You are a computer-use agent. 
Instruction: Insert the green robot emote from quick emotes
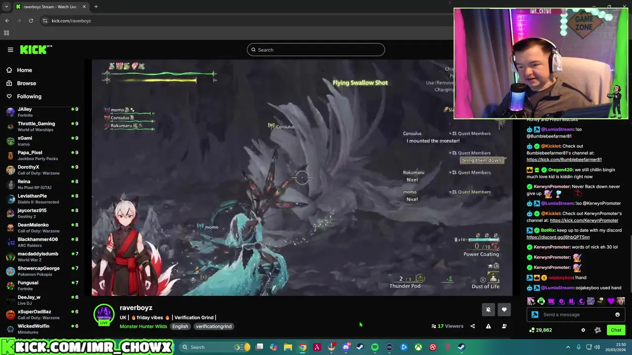(x=541, y=301)
